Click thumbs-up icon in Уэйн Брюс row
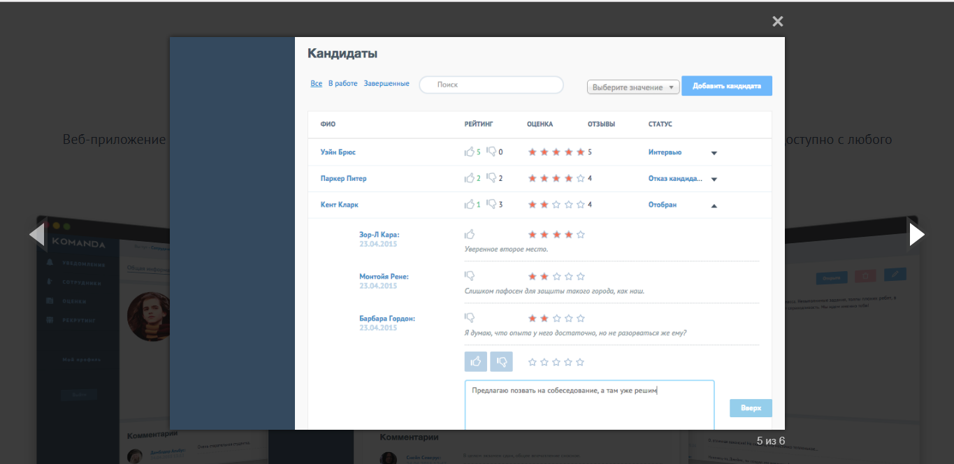This screenshot has height=464, width=954. pyautogui.click(x=469, y=152)
